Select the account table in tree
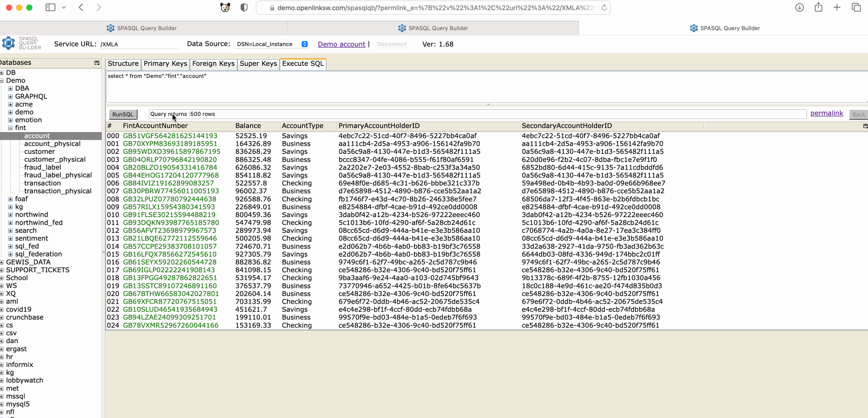Image resolution: width=868 pixels, height=418 pixels. point(37,136)
